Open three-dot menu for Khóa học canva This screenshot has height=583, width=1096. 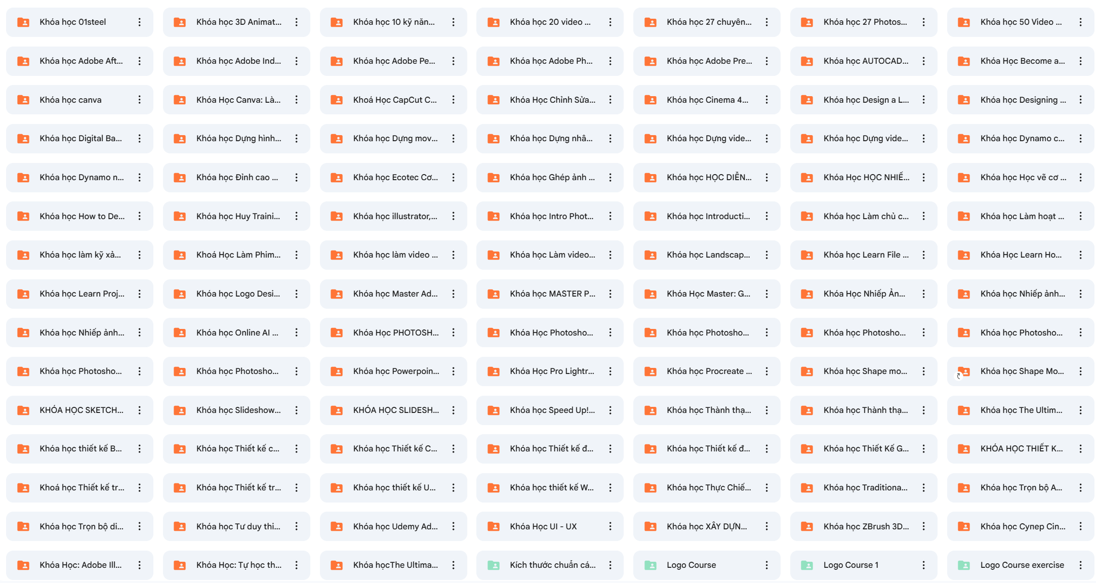point(140,100)
